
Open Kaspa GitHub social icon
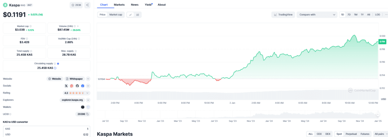point(77,86)
